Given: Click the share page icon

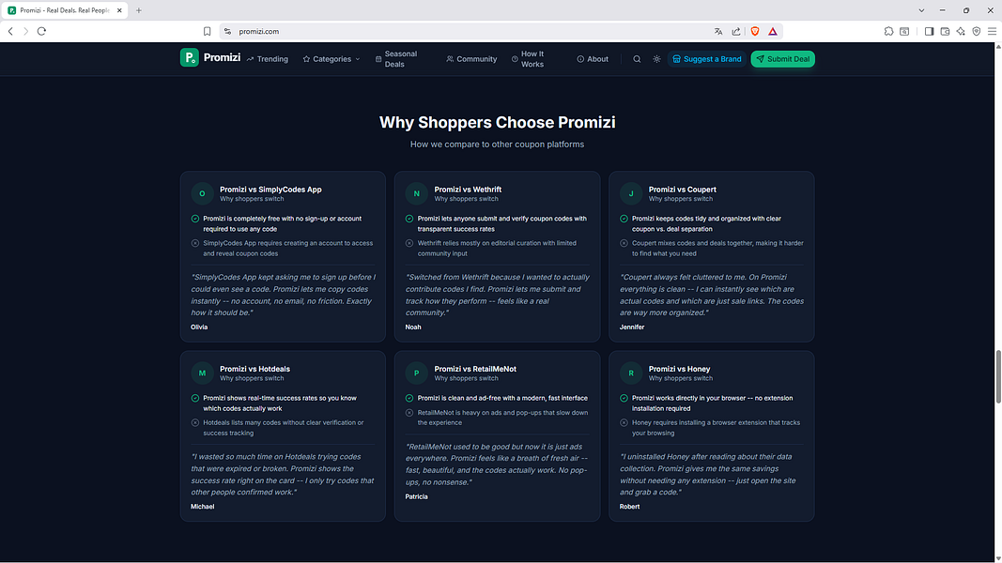Looking at the screenshot, I should (x=736, y=31).
